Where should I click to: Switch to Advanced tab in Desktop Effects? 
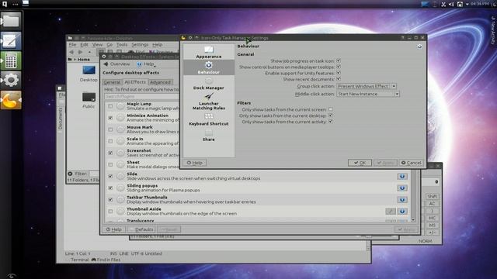pyautogui.click(x=160, y=82)
